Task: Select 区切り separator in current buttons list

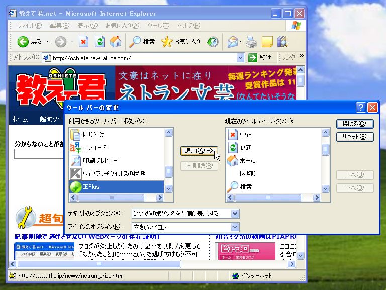Action: click(274, 173)
